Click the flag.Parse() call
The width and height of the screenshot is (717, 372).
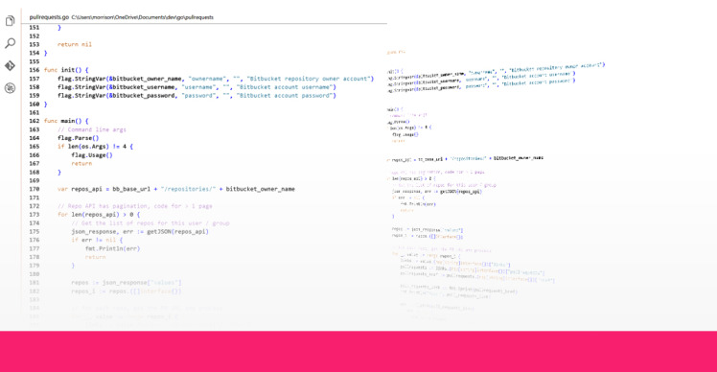click(79, 138)
